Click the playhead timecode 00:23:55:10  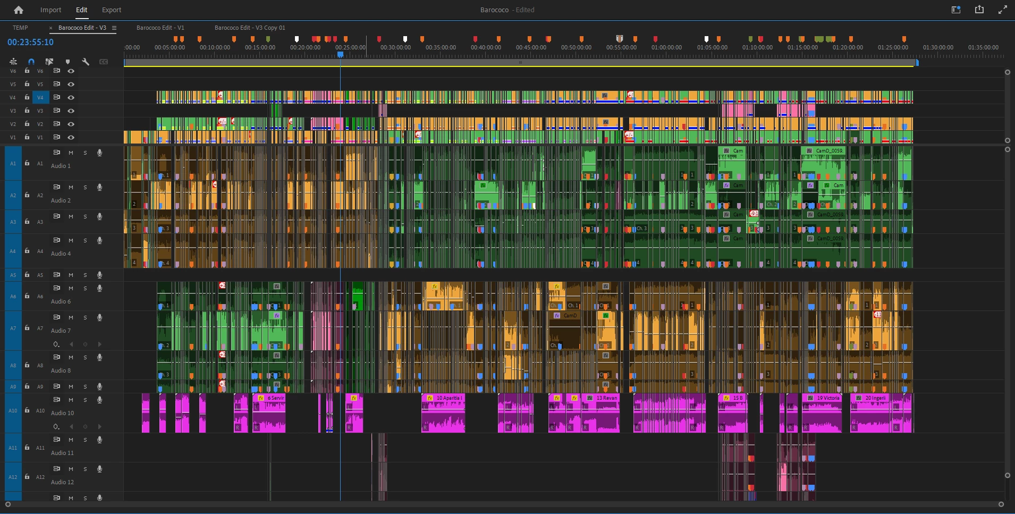coord(30,42)
